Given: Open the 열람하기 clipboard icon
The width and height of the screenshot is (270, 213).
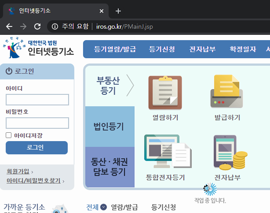Looking at the screenshot, I should tap(165, 93).
